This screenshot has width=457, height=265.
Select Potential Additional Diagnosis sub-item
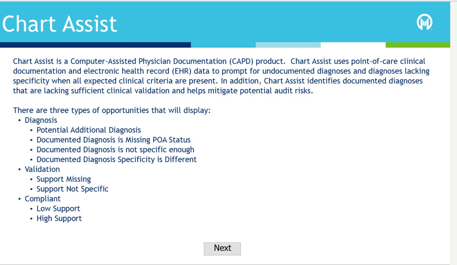89,130
